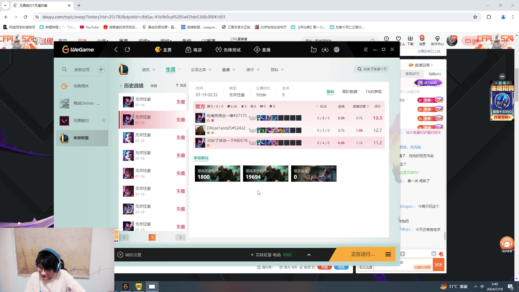Open WeGame hamburger menu in title bar

(366, 49)
